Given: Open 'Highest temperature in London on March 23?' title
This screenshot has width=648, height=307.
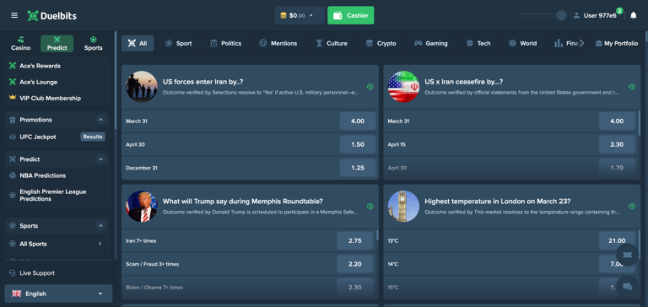Looking at the screenshot, I should (498, 202).
